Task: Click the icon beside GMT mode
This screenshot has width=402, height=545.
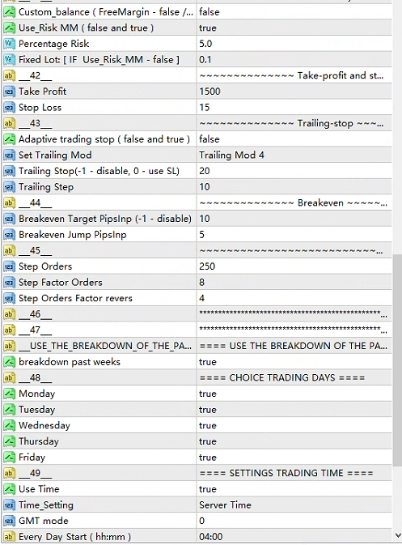Action: (10, 521)
